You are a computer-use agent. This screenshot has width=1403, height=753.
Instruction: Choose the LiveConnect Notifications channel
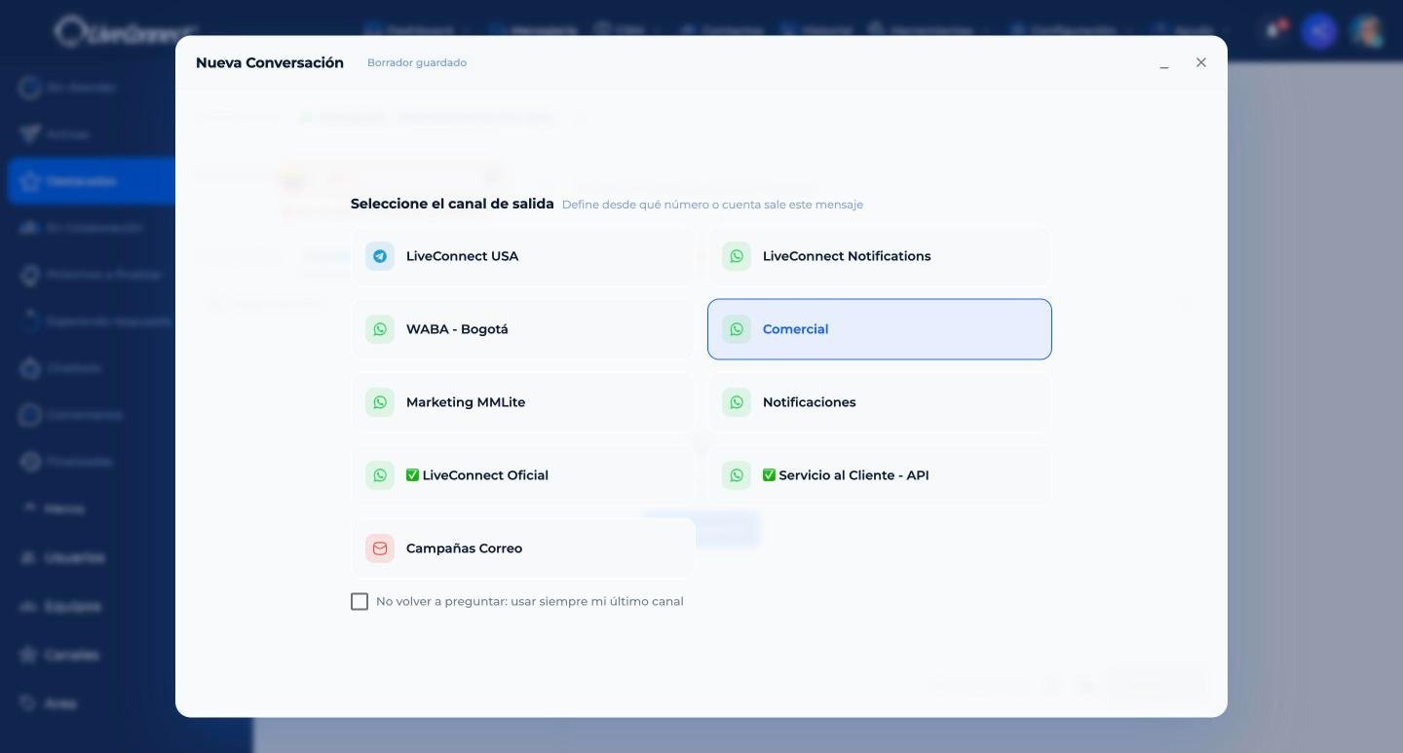[x=880, y=256]
